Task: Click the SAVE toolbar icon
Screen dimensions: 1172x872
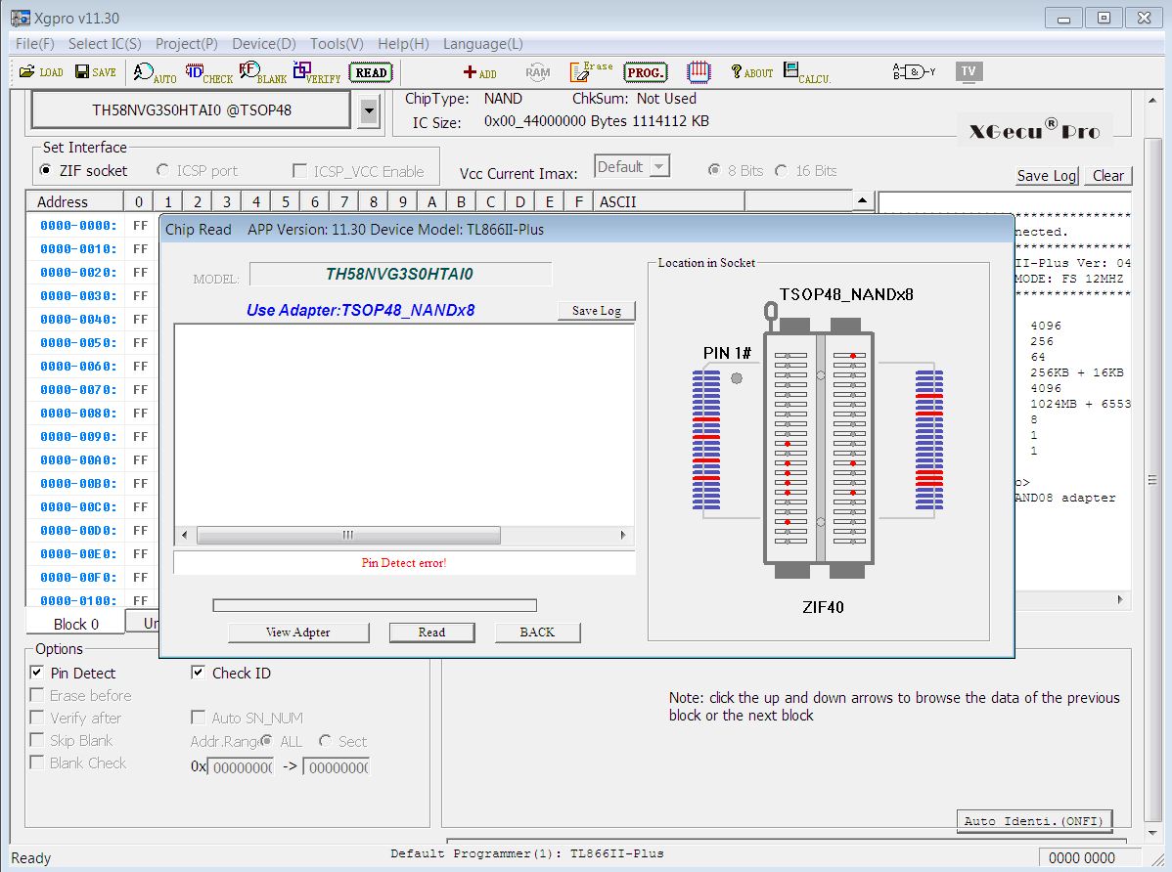Action: (95, 72)
